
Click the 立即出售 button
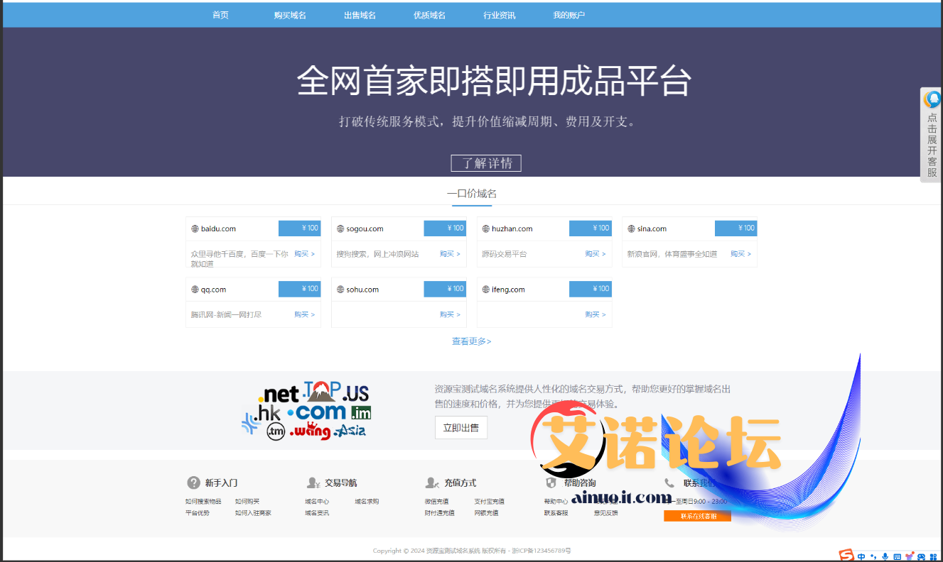click(x=460, y=427)
